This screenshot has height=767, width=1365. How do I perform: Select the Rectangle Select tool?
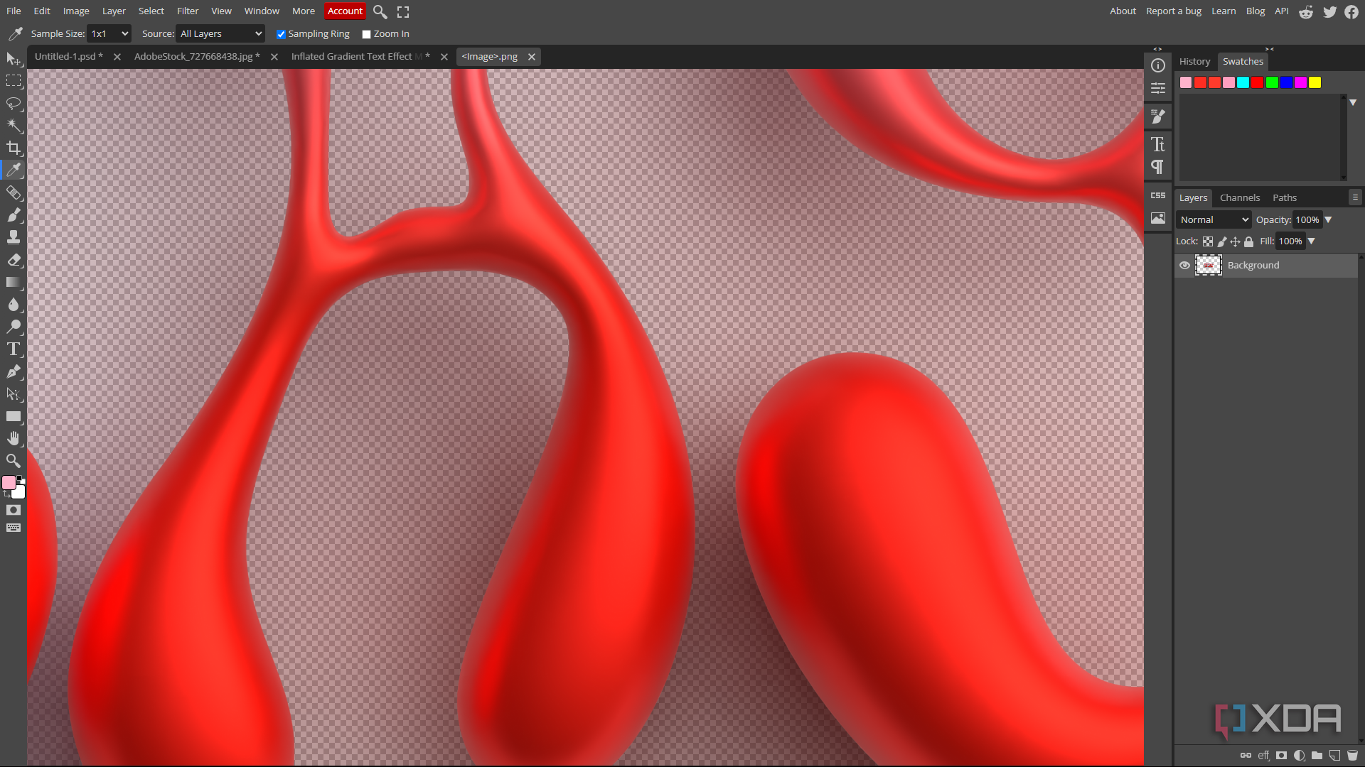(x=14, y=81)
